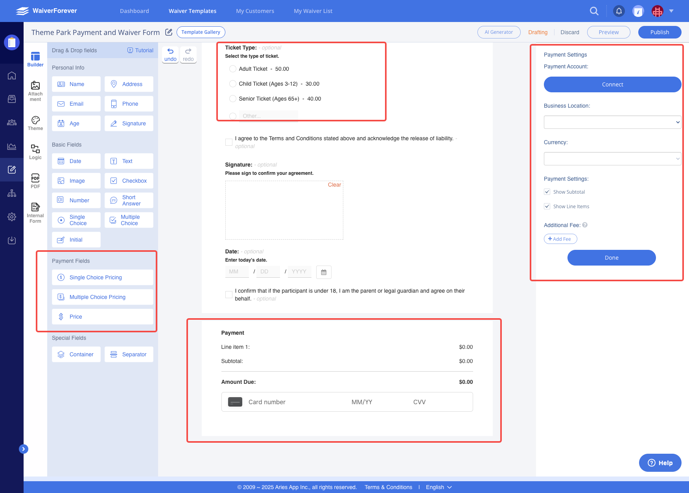Click the Publish button
Screen dimensions: 689x493
point(660,32)
